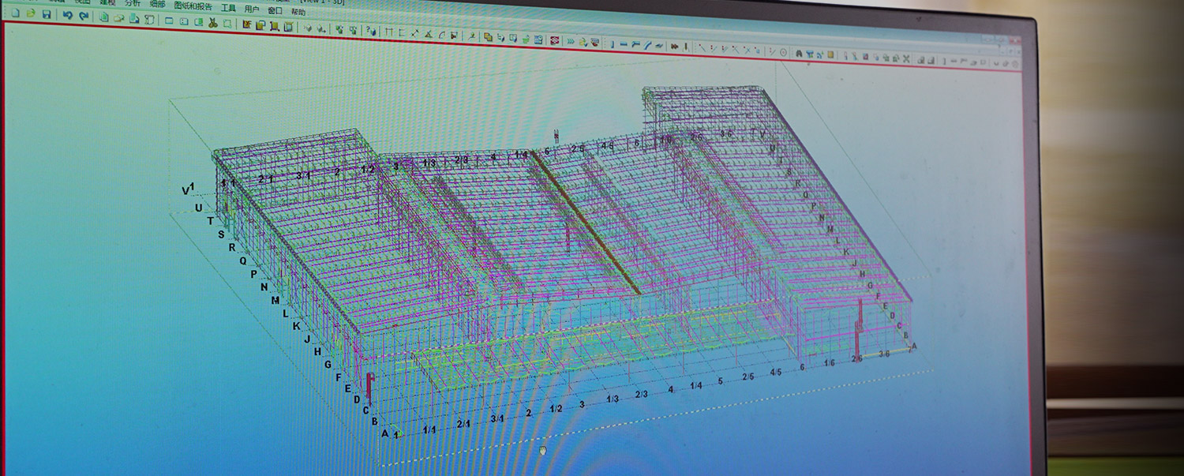The height and width of the screenshot is (476, 1184).
Task: Click the 帮助 menu entry
Action: [x=298, y=11]
